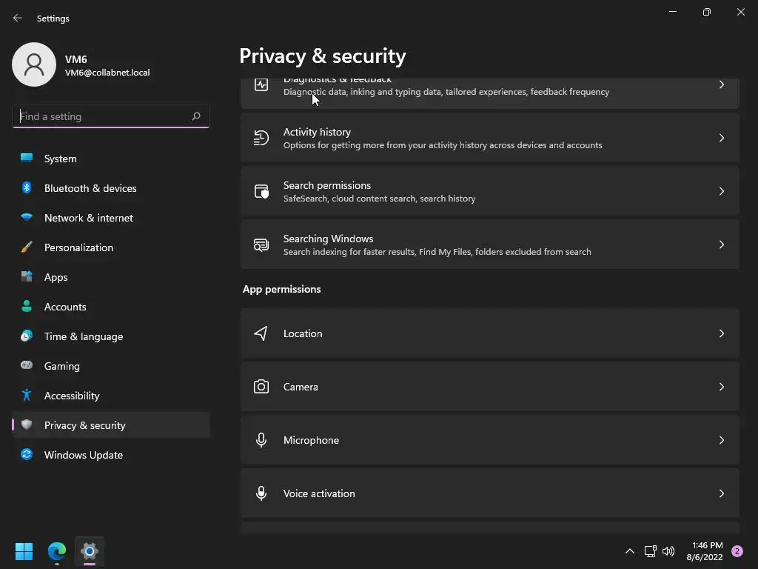Click the Find a setting search box
Image resolution: width=758 pixels, height=569 pixels.
click(x=102, y=116)
